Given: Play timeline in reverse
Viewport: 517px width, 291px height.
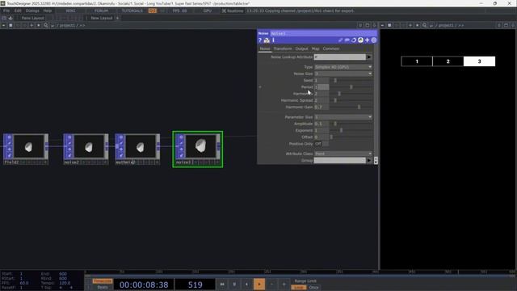Looking at the screenshot, I should [x=246, y=284].
